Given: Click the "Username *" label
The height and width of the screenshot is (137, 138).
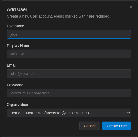Looking at the screenshot, I should click(17, 26).
